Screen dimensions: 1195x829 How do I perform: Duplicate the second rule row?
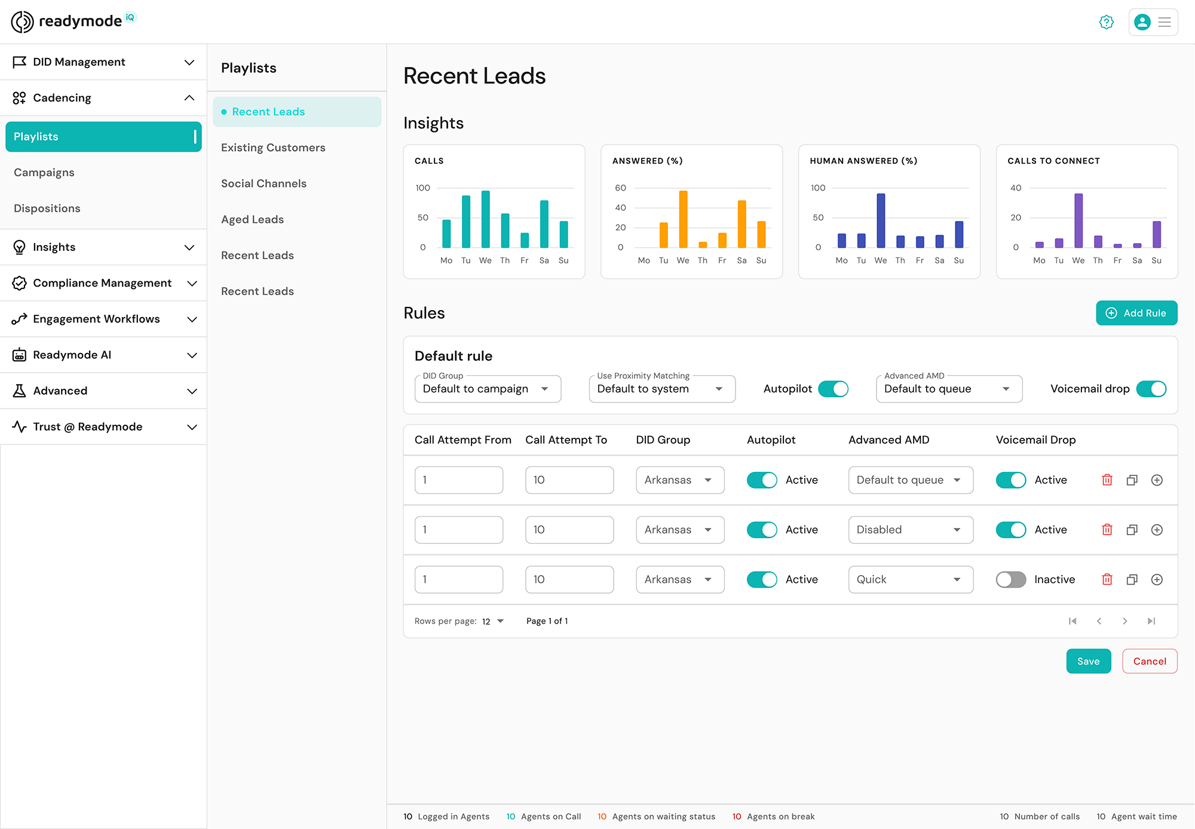1132,530
